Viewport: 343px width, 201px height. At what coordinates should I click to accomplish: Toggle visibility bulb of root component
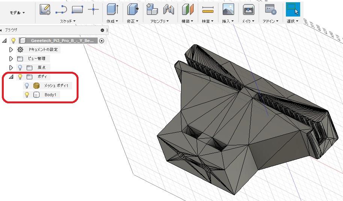click(x=14, y=41)
